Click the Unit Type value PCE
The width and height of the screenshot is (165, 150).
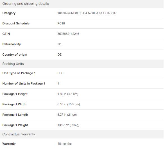point(60,73)
